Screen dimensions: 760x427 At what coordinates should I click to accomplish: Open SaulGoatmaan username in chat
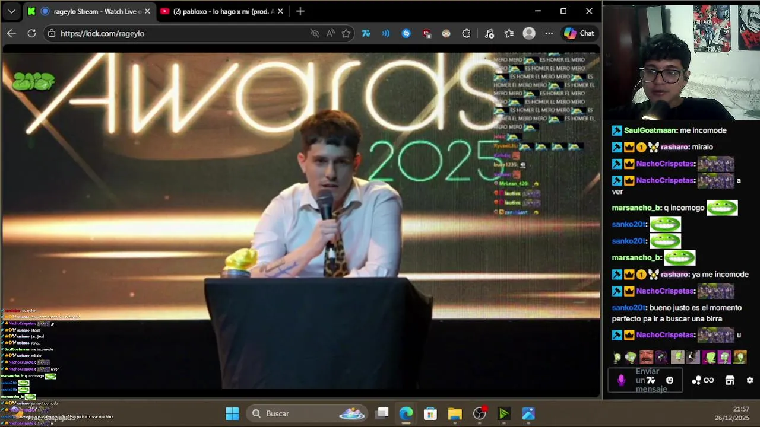(x=650, y=130)
